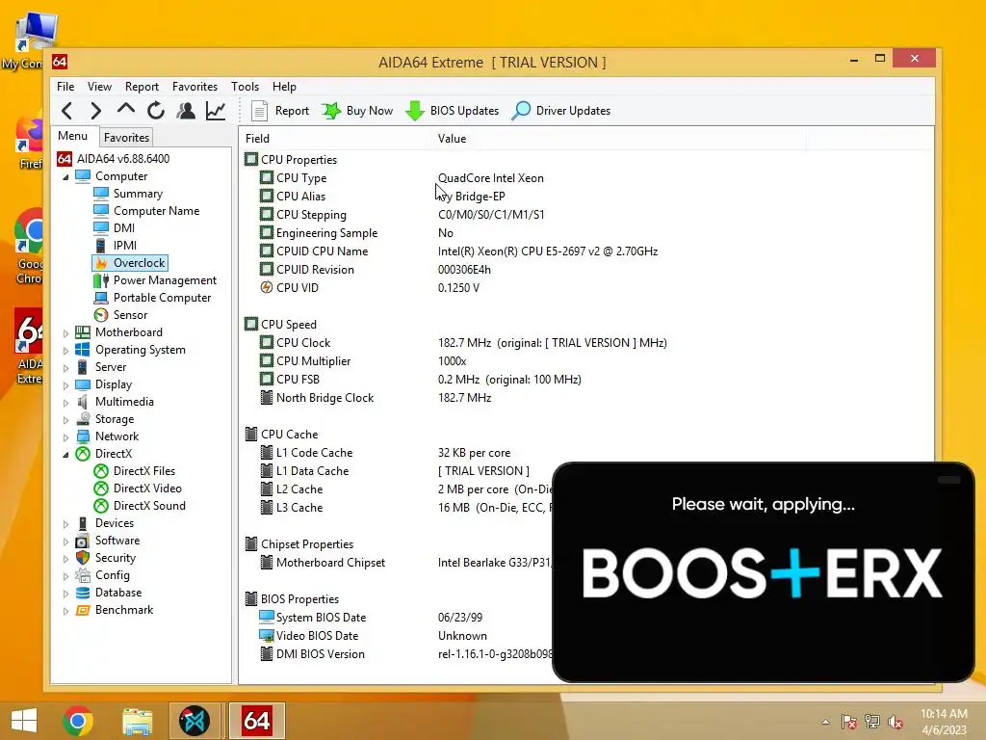
Task: Open the Tools menu
Action: (x=245, y=86)
